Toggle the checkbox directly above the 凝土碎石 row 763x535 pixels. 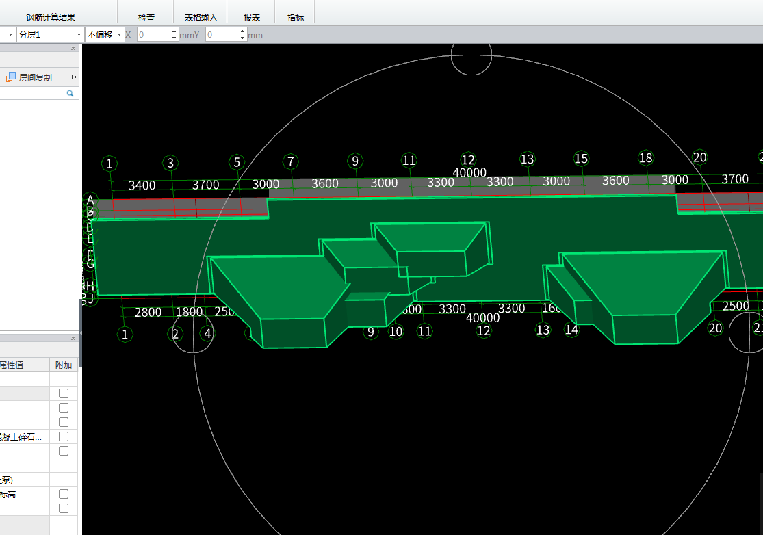coord(63,421)
